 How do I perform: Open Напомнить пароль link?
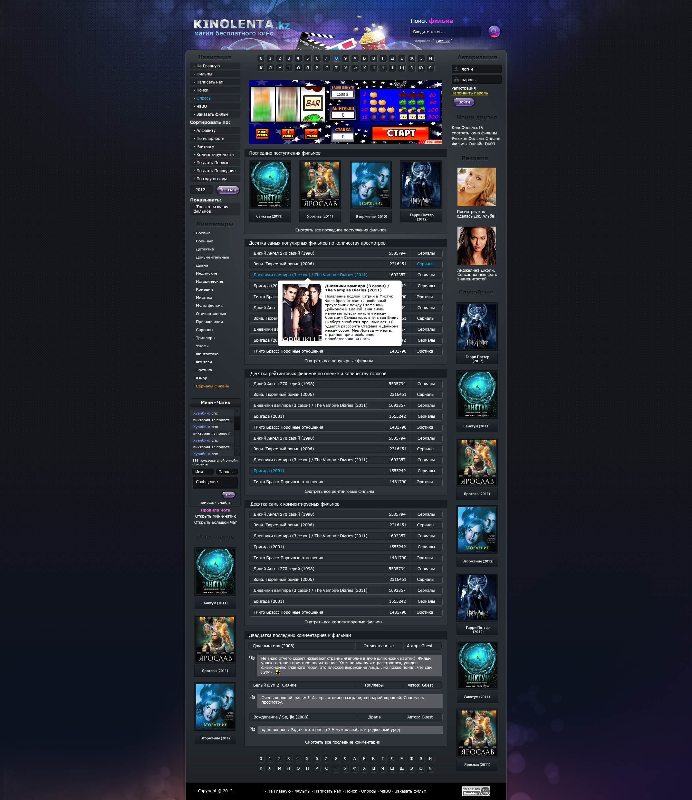(x=469, y=93)
